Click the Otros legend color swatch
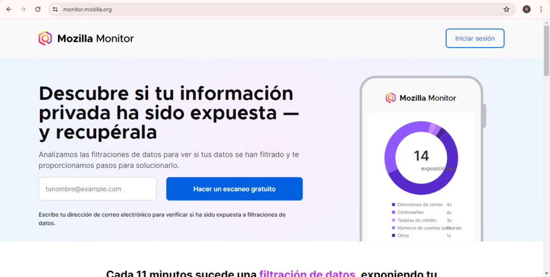 click(x=393, y=236)
